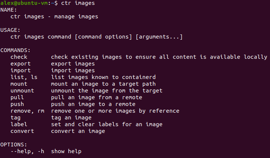Click the alex@ubuntu-vm prompt text
This screenshot has width=270, height=158.
coord(24,3)
